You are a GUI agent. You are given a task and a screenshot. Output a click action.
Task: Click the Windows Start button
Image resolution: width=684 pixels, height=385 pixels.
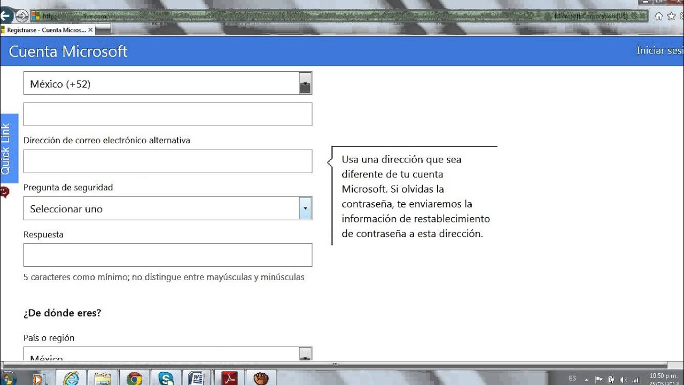tap(9, 378)
